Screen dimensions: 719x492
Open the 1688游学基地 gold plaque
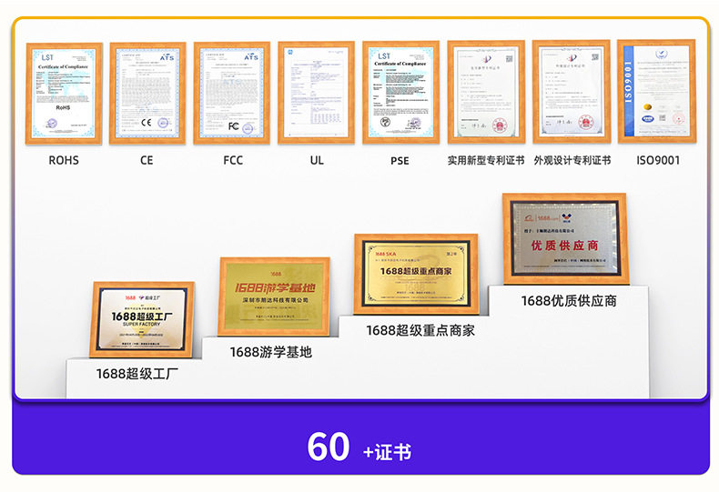click(274, 296)
